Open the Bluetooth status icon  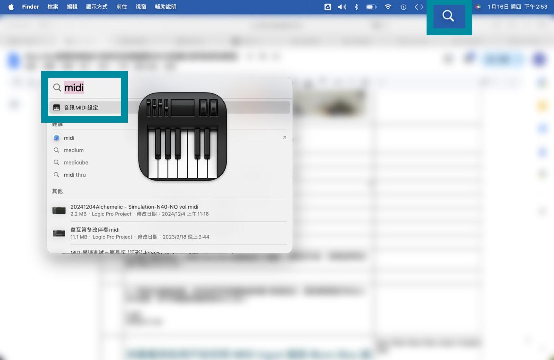(x=356, y=7)
